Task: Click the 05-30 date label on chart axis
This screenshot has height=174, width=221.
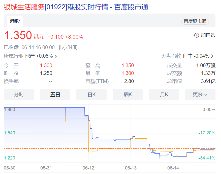Action: [9, 168]
